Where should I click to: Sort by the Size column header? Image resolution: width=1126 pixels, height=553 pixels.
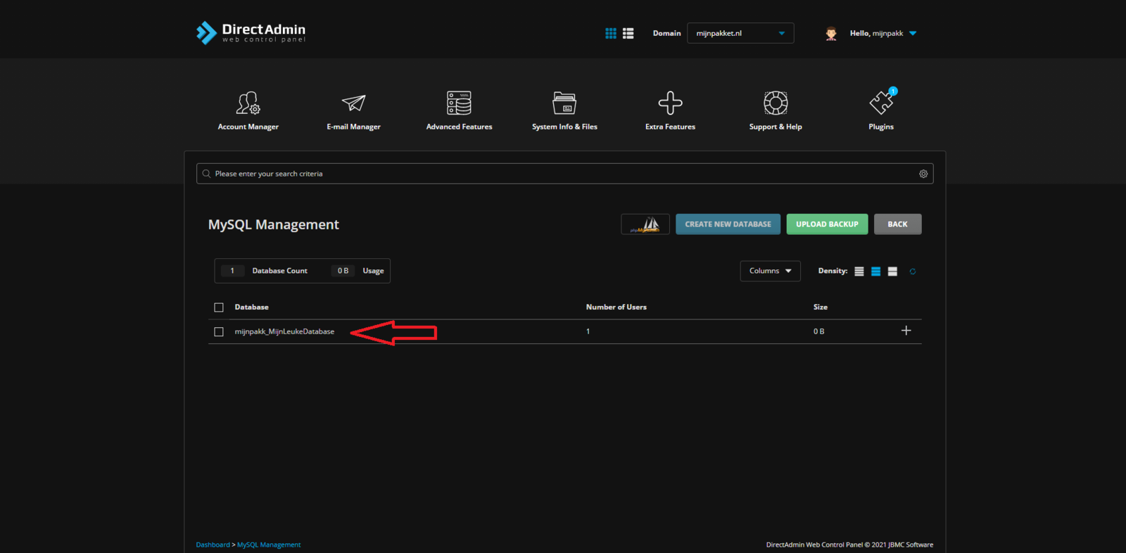(821, 307)
